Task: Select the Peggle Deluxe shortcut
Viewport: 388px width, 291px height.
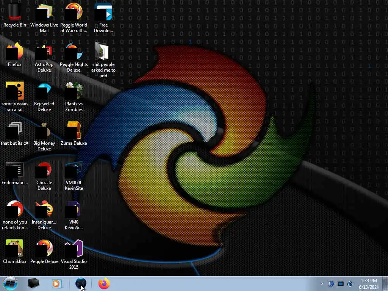Action: point(44,252)
